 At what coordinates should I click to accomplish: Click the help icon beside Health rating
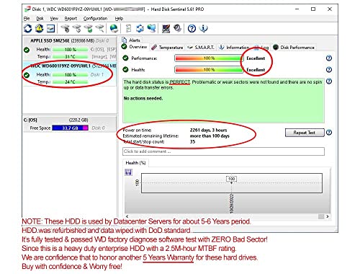329,70
